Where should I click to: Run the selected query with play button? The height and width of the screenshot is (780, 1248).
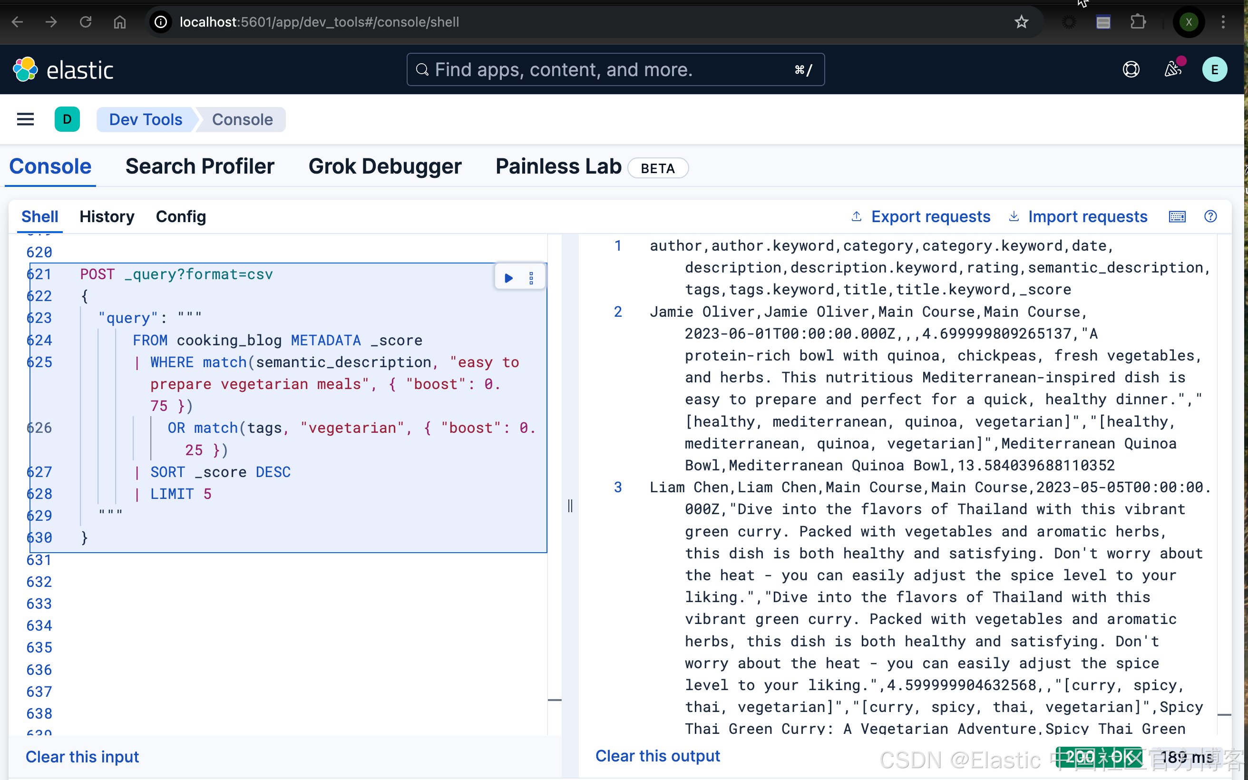pyautogui.click(x=508, y=279)
